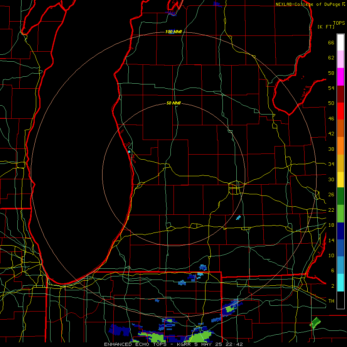This screenshot has height=347, width=347.
Task: Click legend value "26"
Action: tap(331, 195)
